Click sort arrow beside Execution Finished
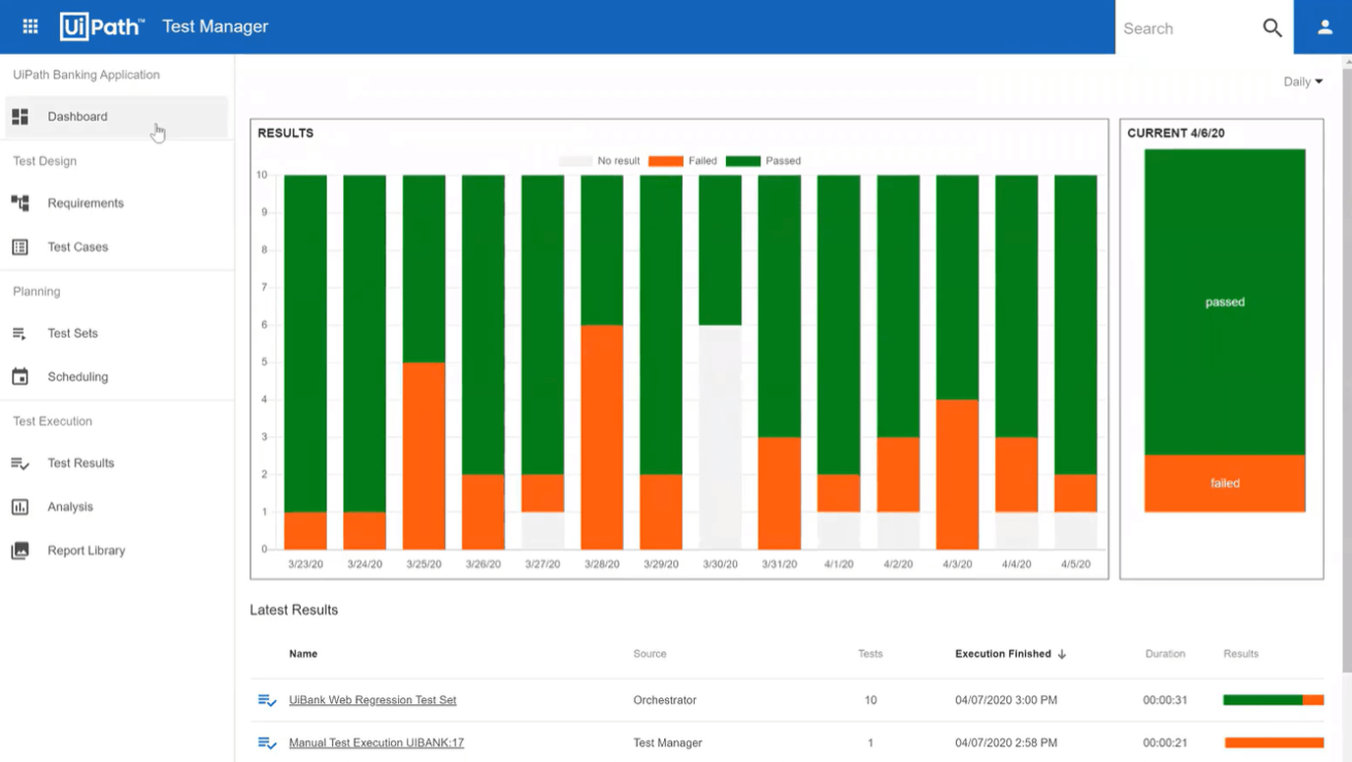The width and height of the screenshot is (1352, 762). click(x=1062, y=654)
